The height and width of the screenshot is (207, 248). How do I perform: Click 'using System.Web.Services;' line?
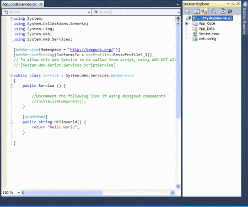pyautogui.click(x=43, y=39)
